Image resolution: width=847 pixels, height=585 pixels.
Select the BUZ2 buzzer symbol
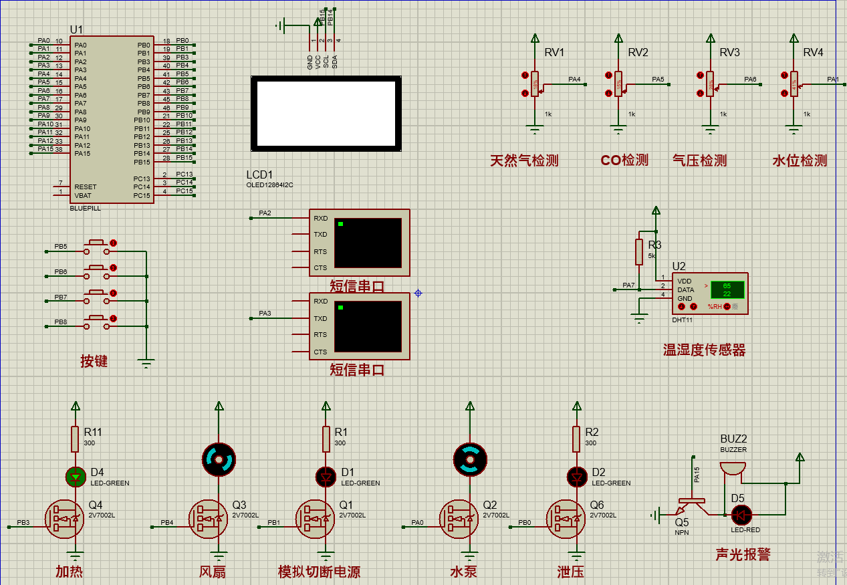coord(733,468)
